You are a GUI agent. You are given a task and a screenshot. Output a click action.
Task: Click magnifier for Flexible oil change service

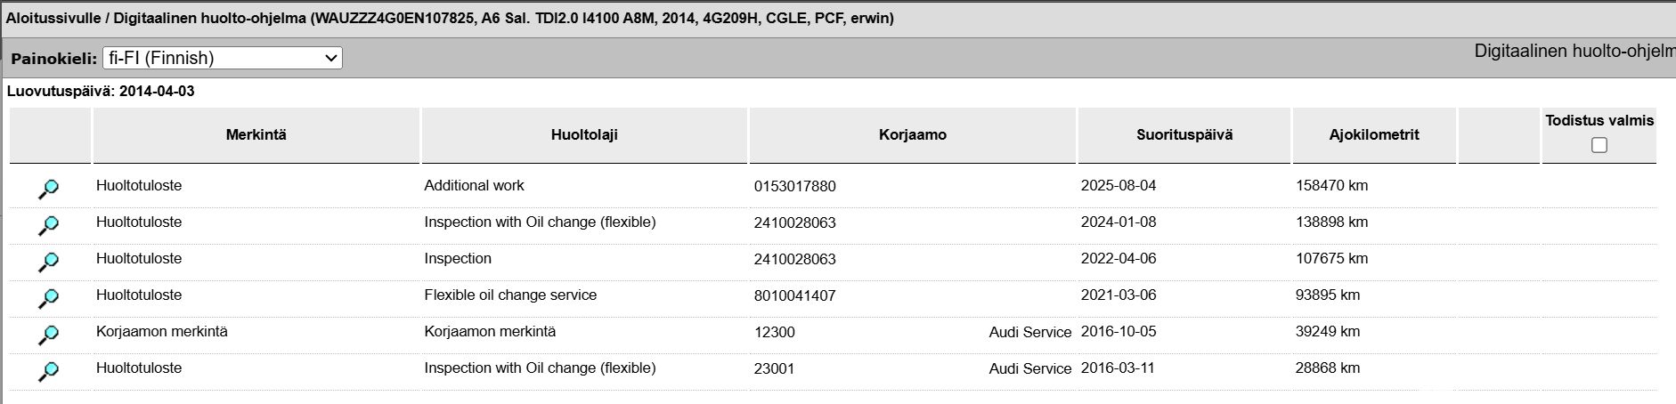point(48,299)
